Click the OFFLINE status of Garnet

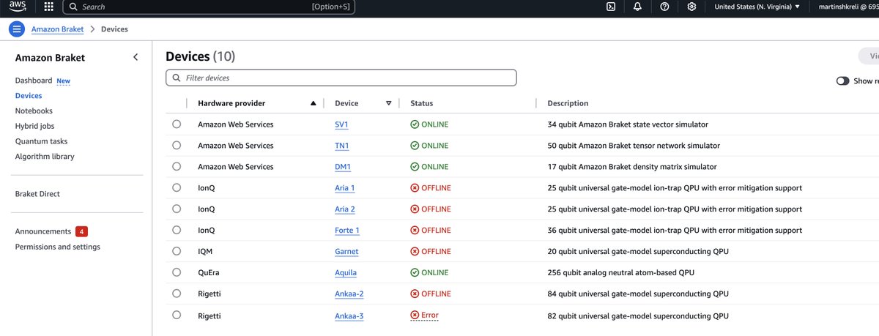(x=431, y=251)
